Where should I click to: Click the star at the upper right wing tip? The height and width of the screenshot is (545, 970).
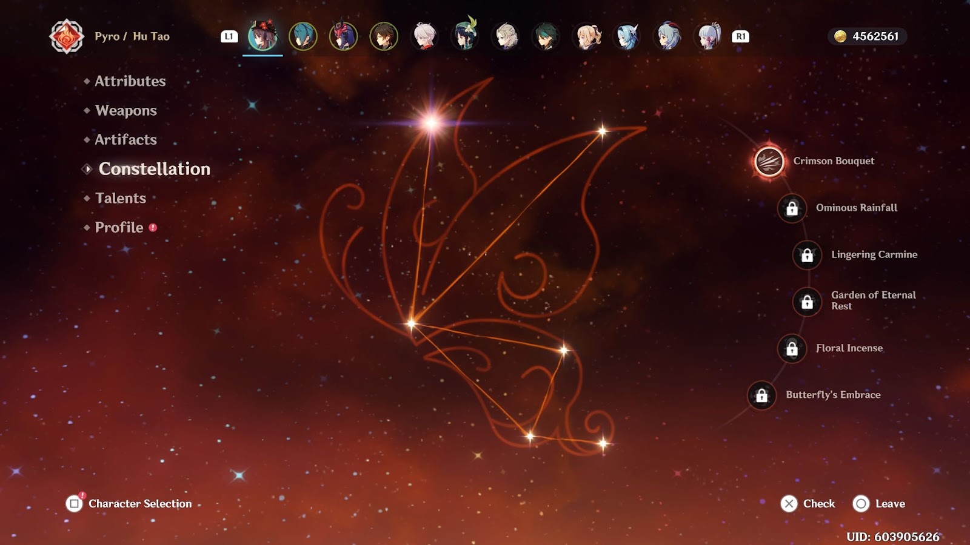[602, 131]
